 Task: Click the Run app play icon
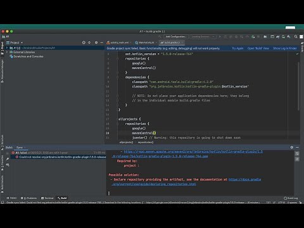click(220, 37)
